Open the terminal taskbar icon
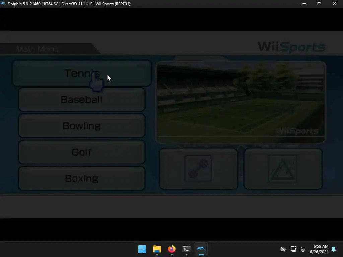The image size is (343, 257). 186,249
